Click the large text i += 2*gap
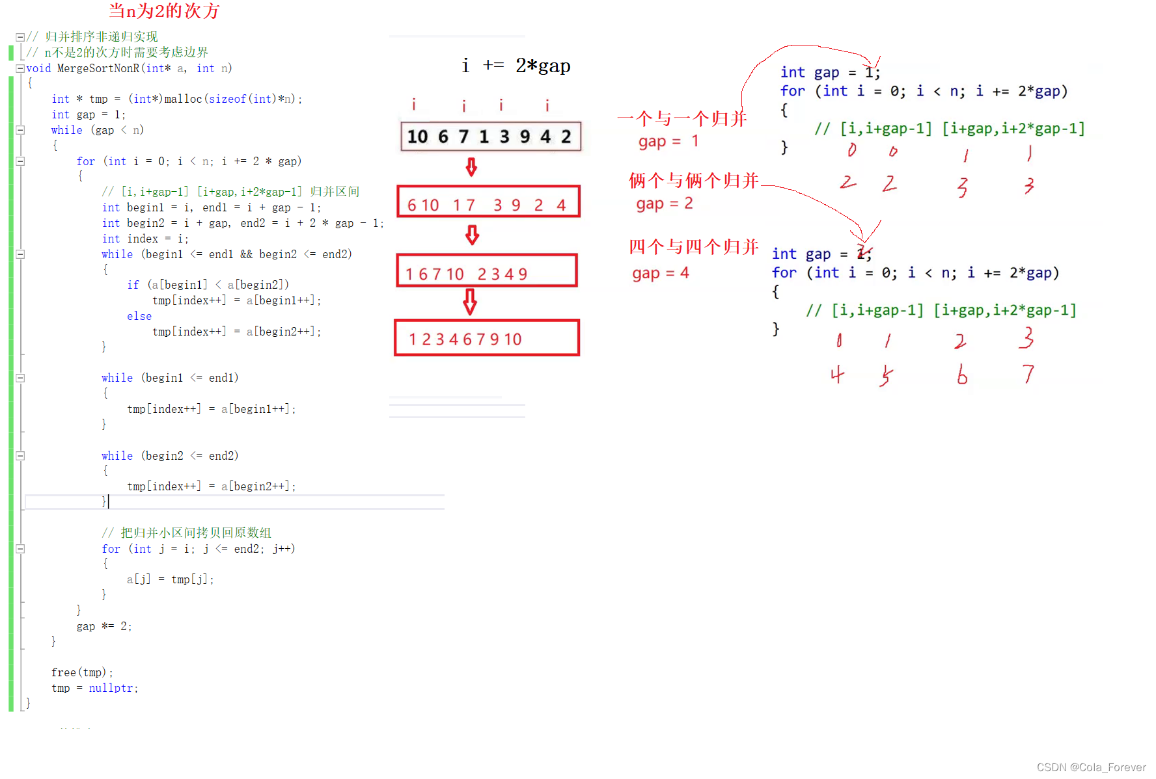1156x779 pixels. tap(516, 66)
